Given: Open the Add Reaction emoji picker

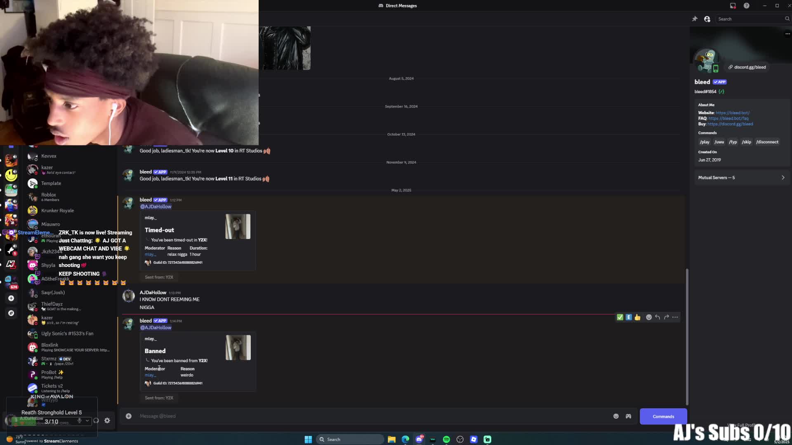Looking at the screenshot, I should click(649, 317).
